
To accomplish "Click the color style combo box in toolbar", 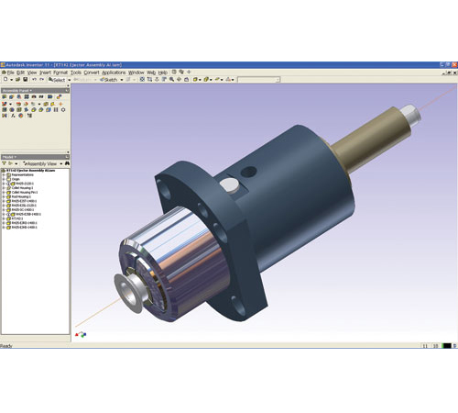I will coord(258,80).
